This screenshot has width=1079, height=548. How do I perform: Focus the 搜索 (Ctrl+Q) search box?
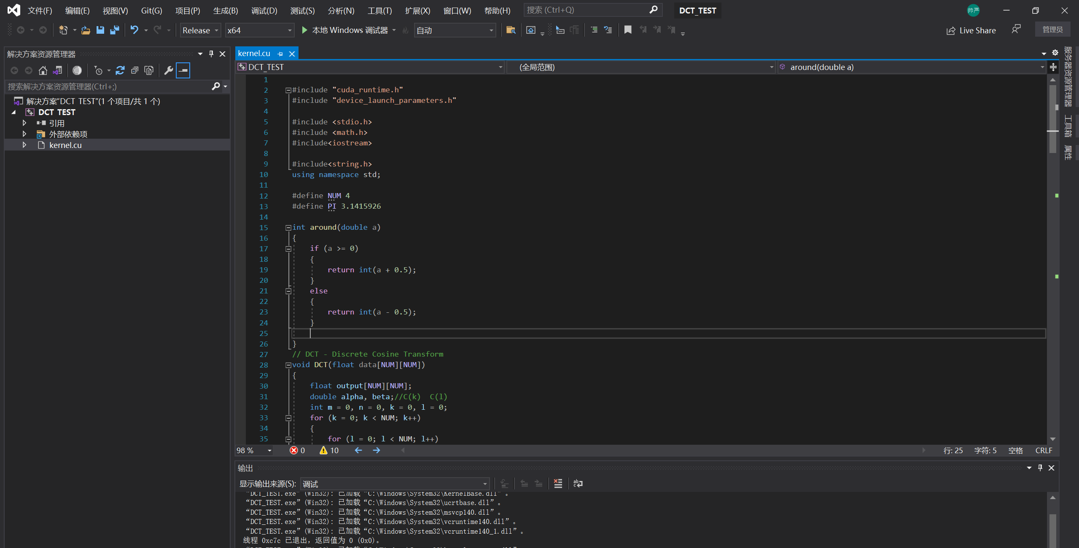tap(592, 10)
